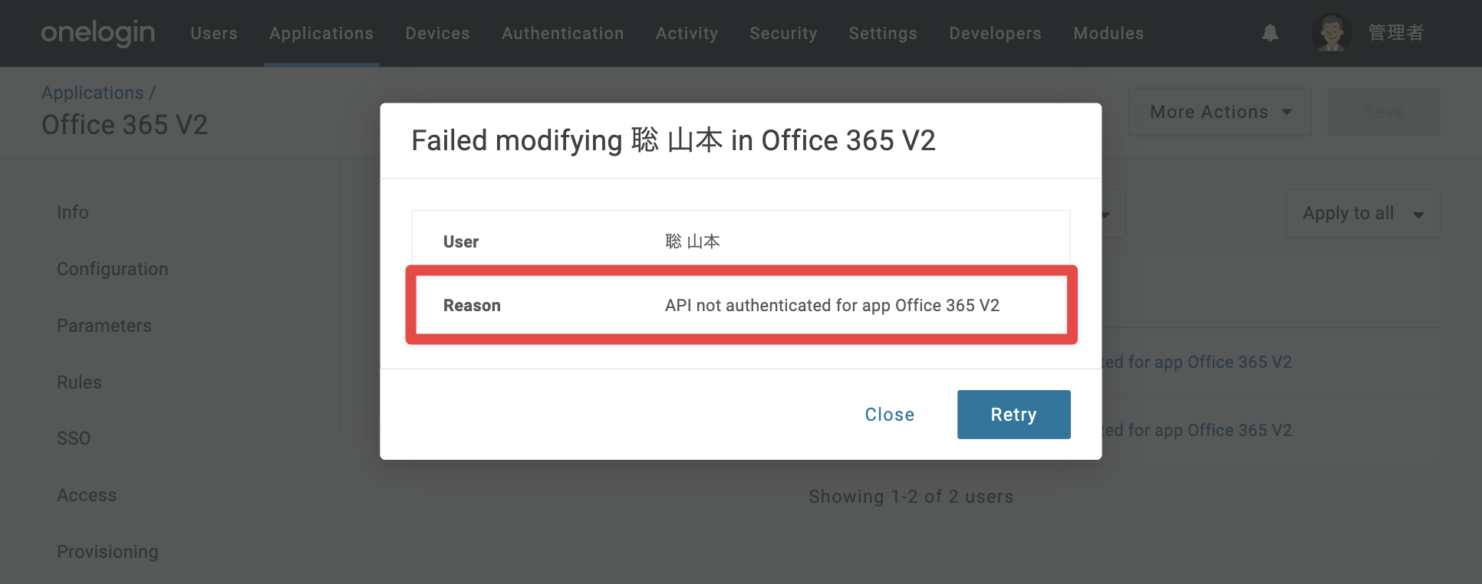Click the notification bell icon
Image resolution: width=1482 pixels, height=584 pixels.
(1270, 33)
